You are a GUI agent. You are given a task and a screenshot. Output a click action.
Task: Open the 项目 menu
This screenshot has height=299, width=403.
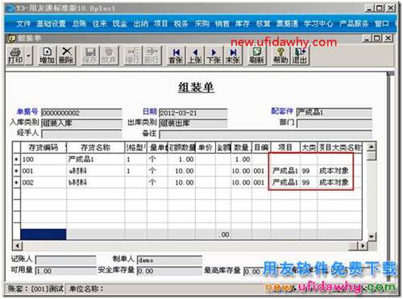[x=160, y=23]
